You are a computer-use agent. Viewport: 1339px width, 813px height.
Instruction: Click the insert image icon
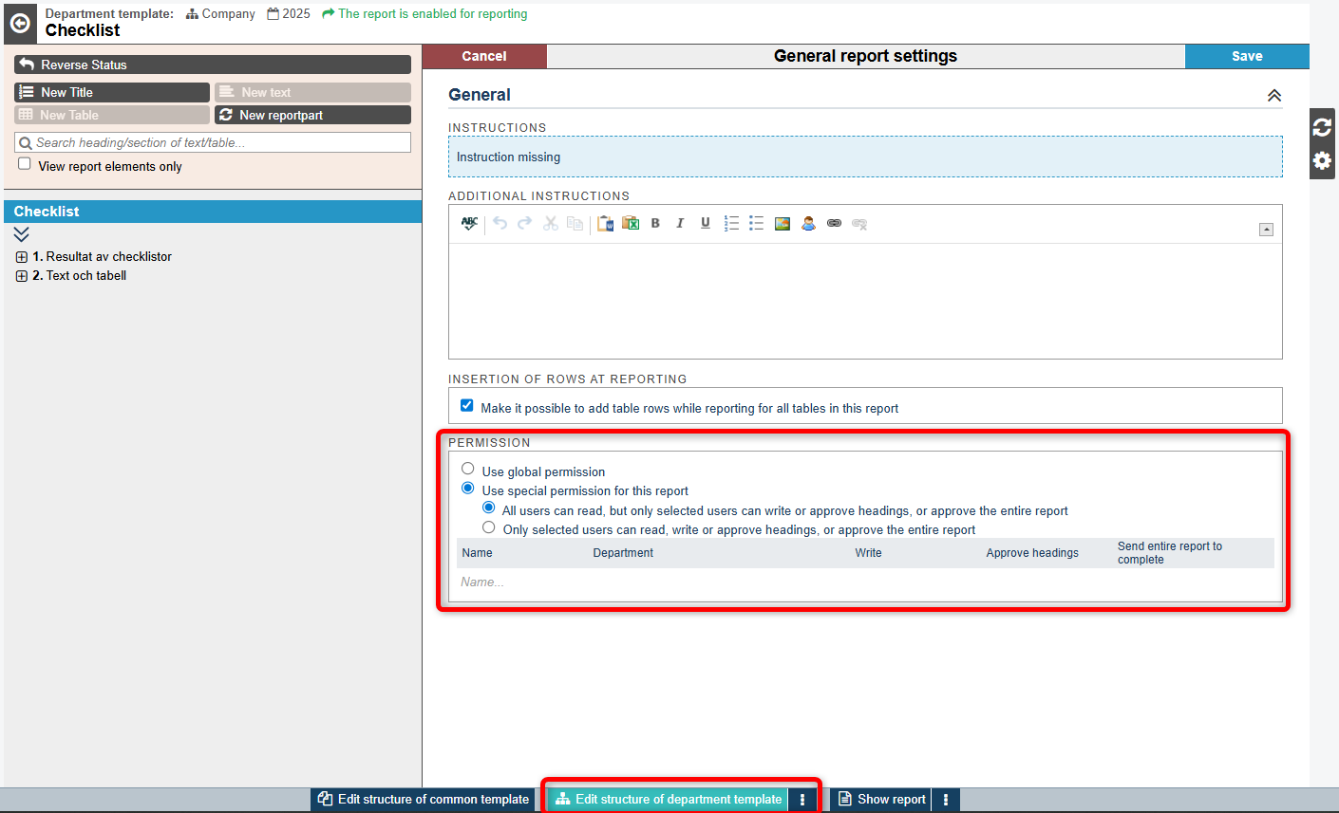[x=783, y=224]
